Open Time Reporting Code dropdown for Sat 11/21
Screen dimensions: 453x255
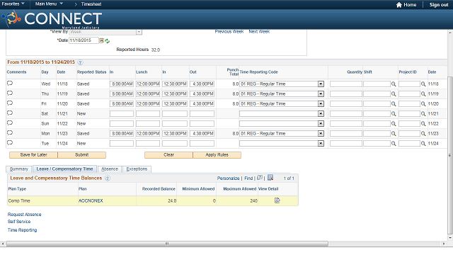321,114
